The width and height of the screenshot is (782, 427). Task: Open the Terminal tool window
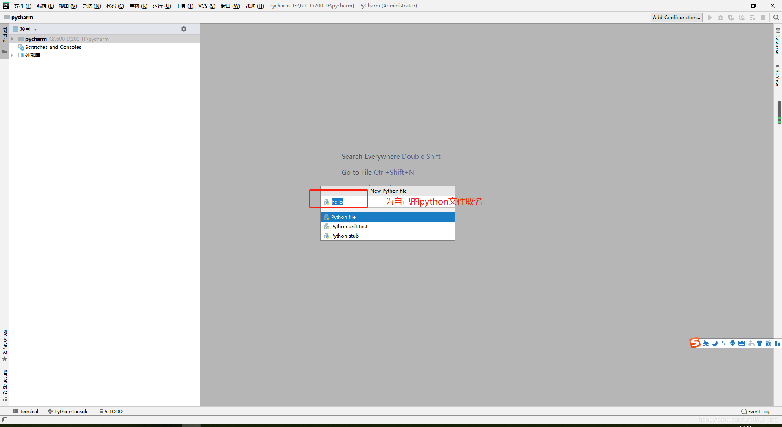click(x=26, y=411)
